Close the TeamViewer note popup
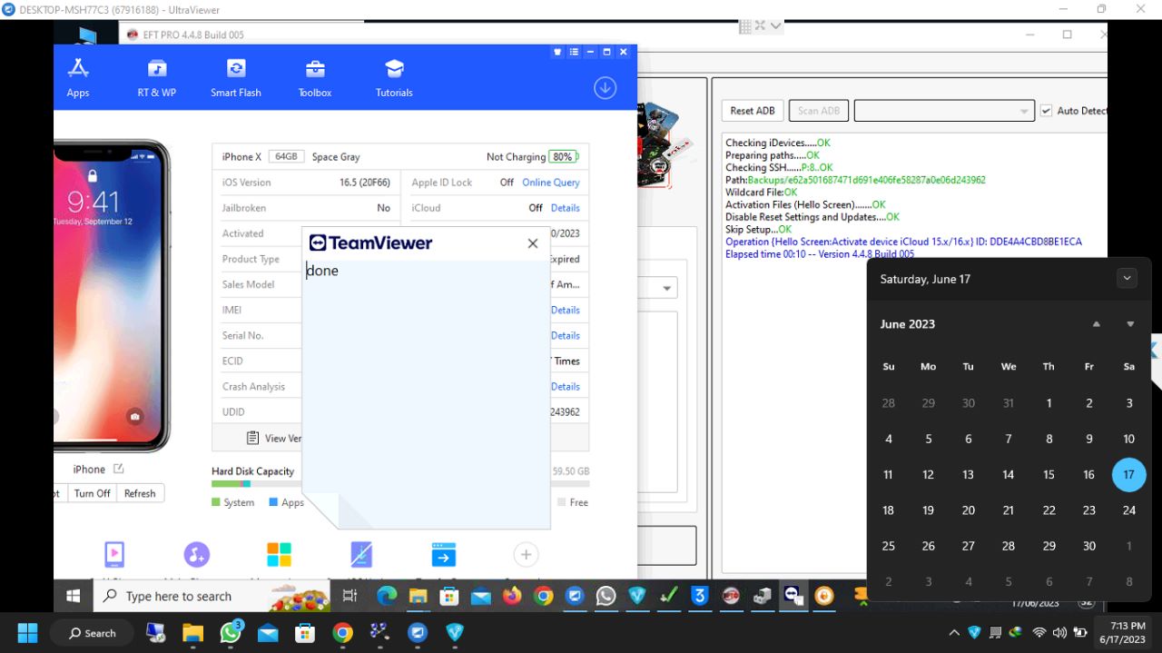 (x=533, y=243)
